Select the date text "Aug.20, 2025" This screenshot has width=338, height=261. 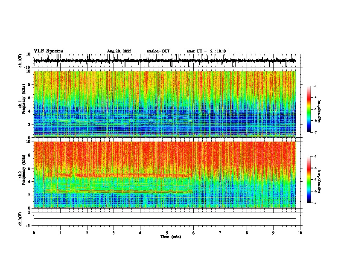[119, 51]
